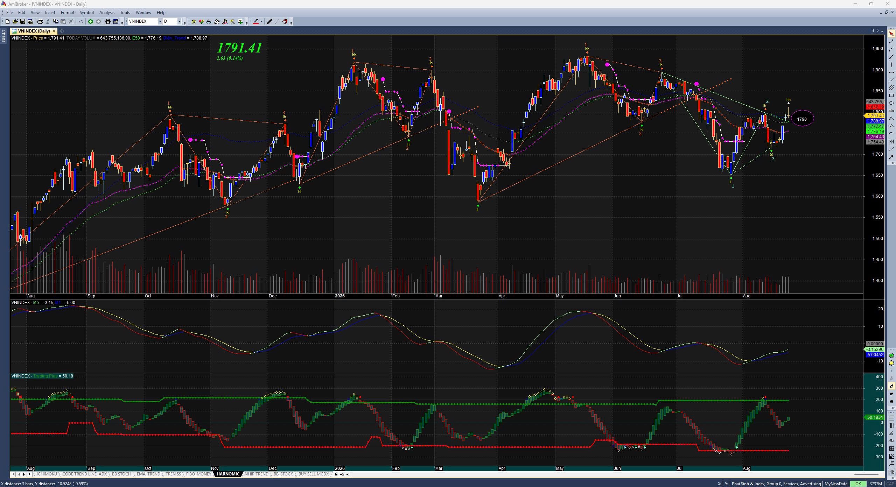Click the Open folder toolbar icon
Screen dimensions: 896x487
pyautogui.click(x=15, y=22)
